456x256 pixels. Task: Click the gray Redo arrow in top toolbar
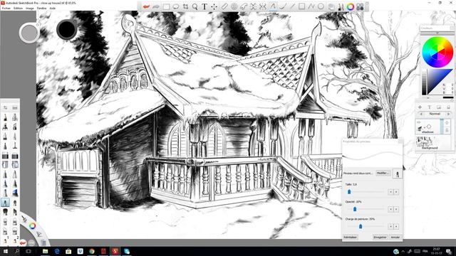point(156,6)
